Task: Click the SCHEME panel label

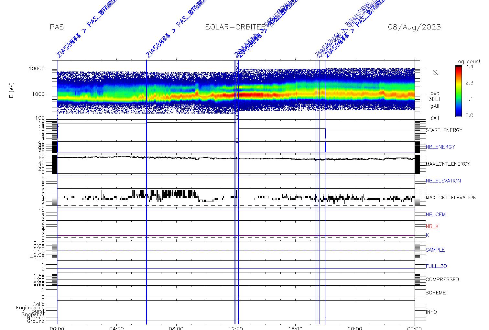Action: tap(436, 293)
